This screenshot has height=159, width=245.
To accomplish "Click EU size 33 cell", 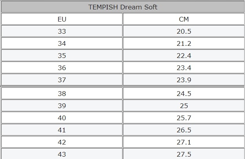I will [62, 31].
